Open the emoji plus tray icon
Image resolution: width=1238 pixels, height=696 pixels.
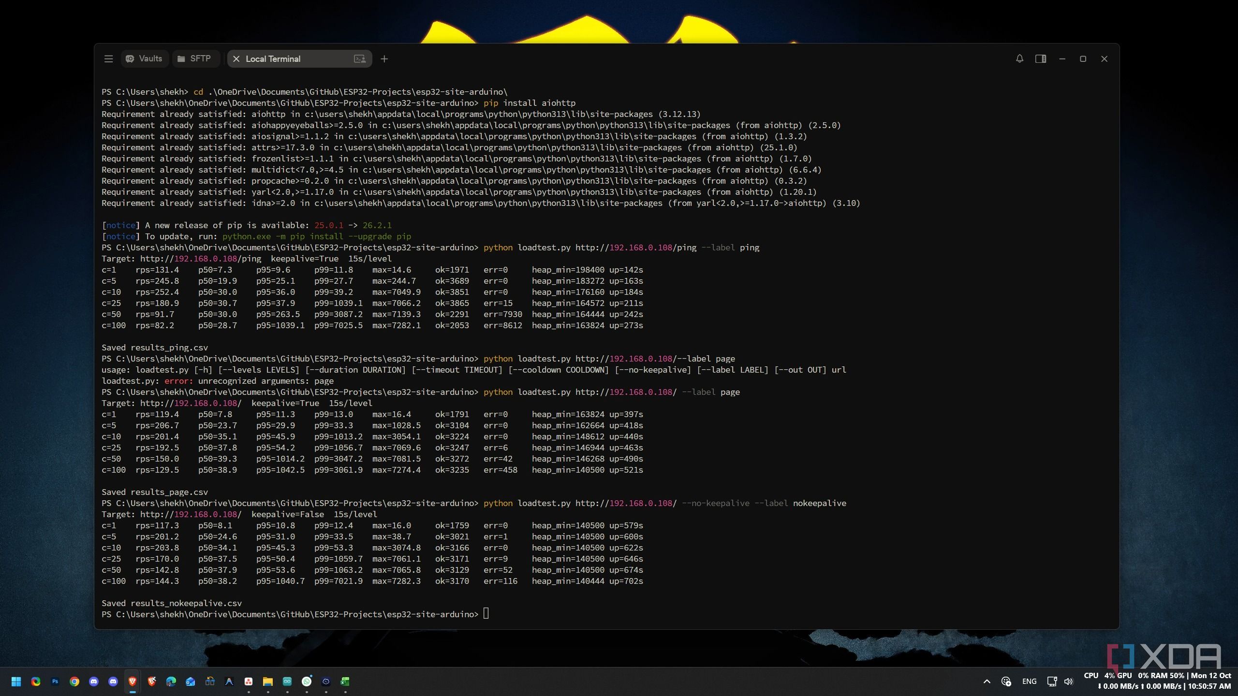pyautogui.click(x=1006, y=681)
